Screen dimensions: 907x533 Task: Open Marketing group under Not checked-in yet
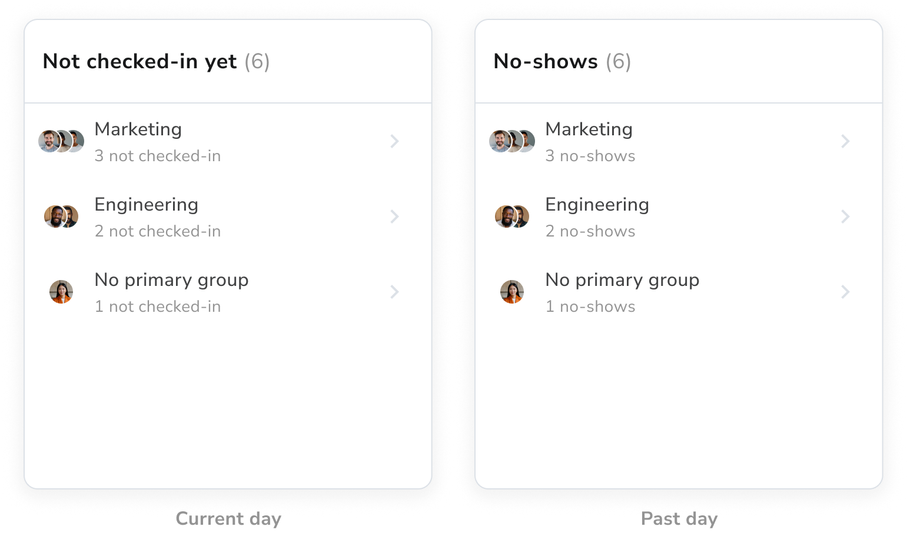click(x=138, y=129)
